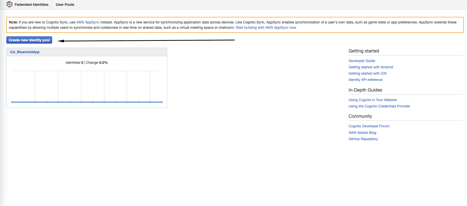Click the Community heading

coord(360,116)
